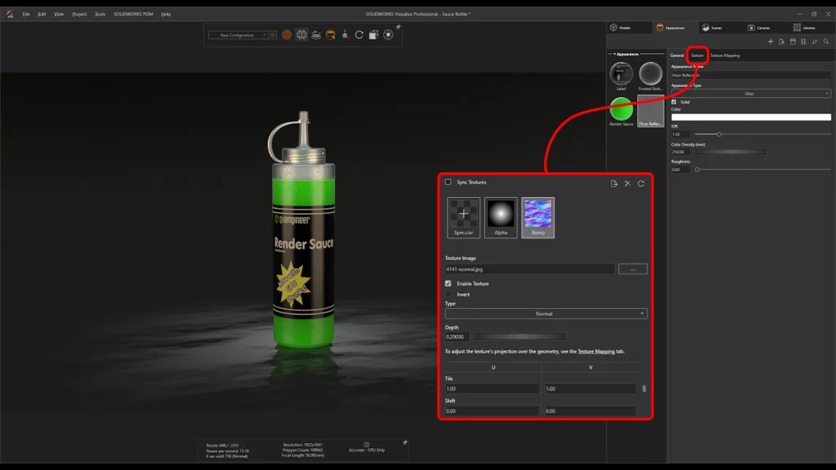This screenshot has width=836, height=470.
Task: Select the Bump texture slot
Action: point(538,217)
